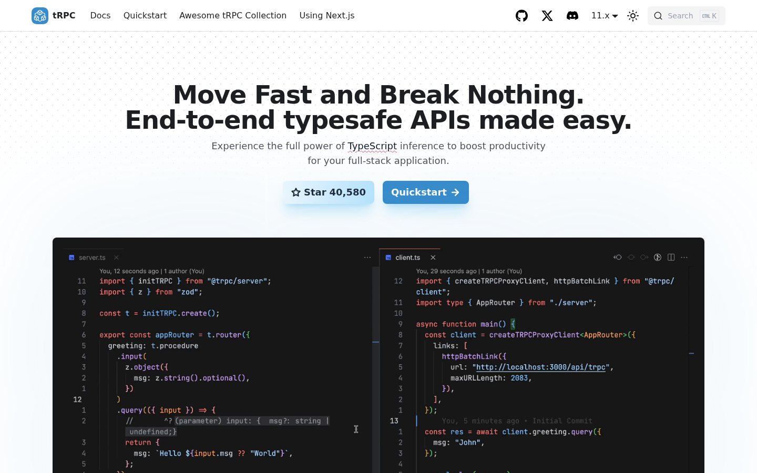The width and height of the screenshot is (757, 473).
Task: Click the split editor icon in code demo
Action: 671,258
